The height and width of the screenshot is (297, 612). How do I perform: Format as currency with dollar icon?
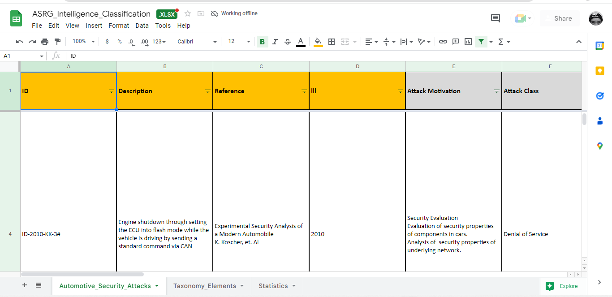(107, 42)
